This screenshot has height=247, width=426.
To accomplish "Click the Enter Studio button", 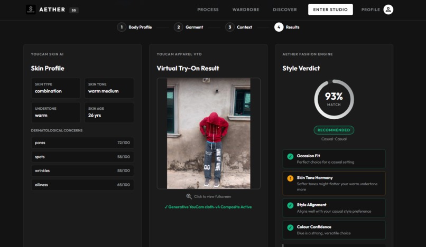I will click(330, 9).
